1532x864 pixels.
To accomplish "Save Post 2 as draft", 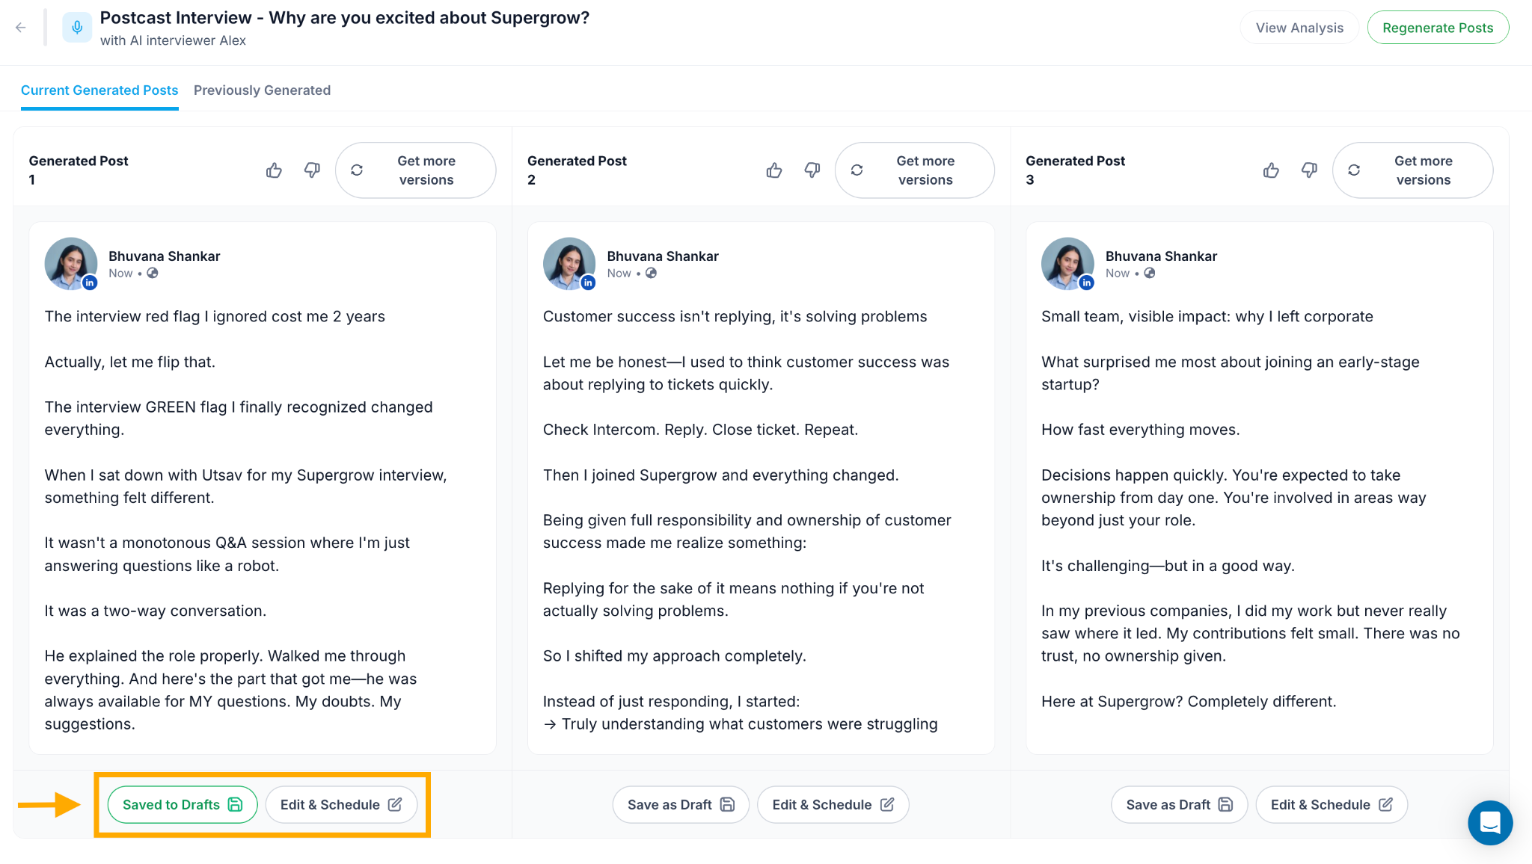I will 681,805.
